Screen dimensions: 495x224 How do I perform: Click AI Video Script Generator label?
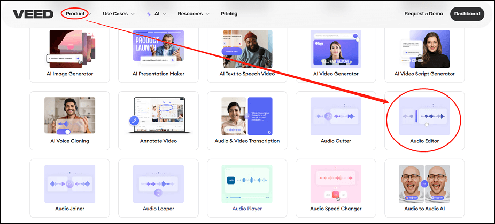(424, 74)
